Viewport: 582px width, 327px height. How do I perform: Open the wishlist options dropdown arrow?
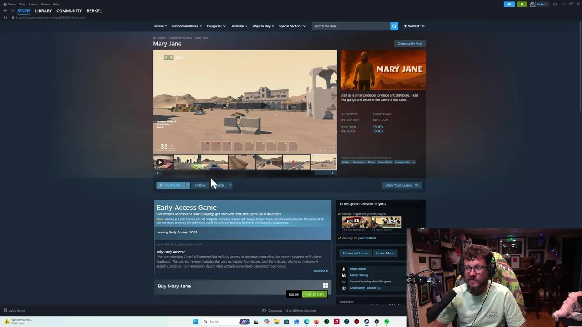click(x=187, y=185)
